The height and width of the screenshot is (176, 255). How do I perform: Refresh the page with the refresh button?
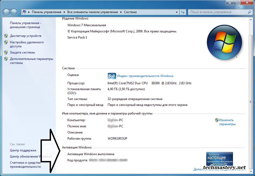click(183, 12)
